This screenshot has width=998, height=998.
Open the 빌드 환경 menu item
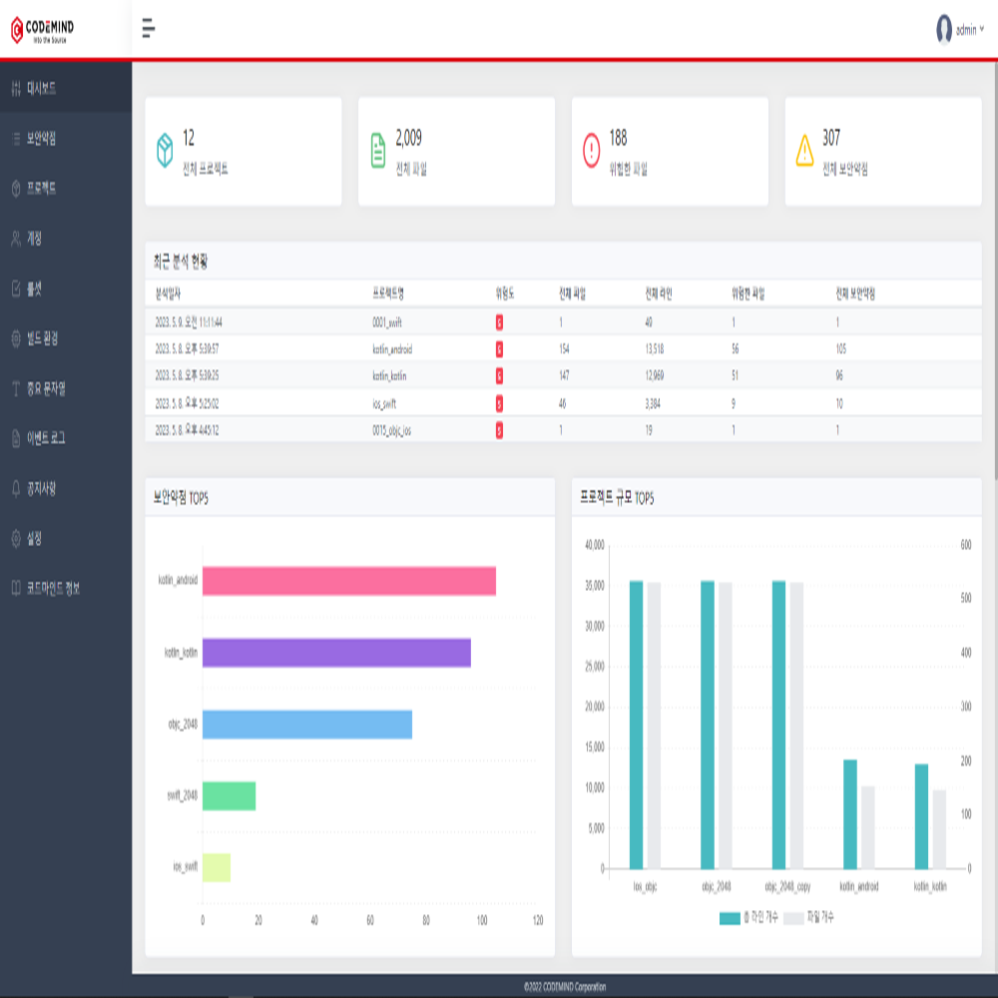coord(41,338)
